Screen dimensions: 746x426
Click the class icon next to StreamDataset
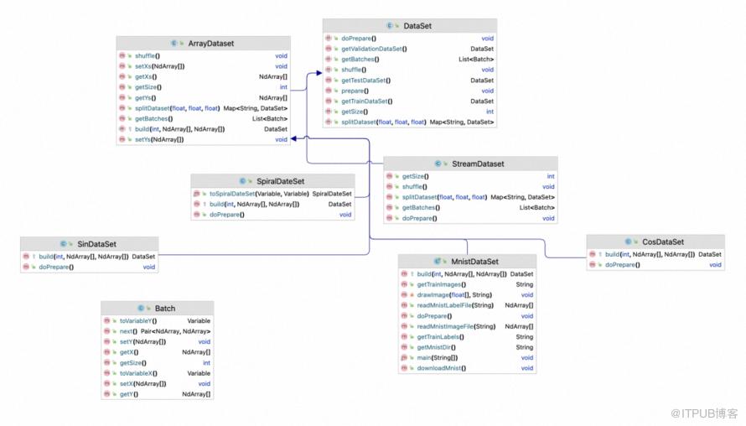coord(438,164)
